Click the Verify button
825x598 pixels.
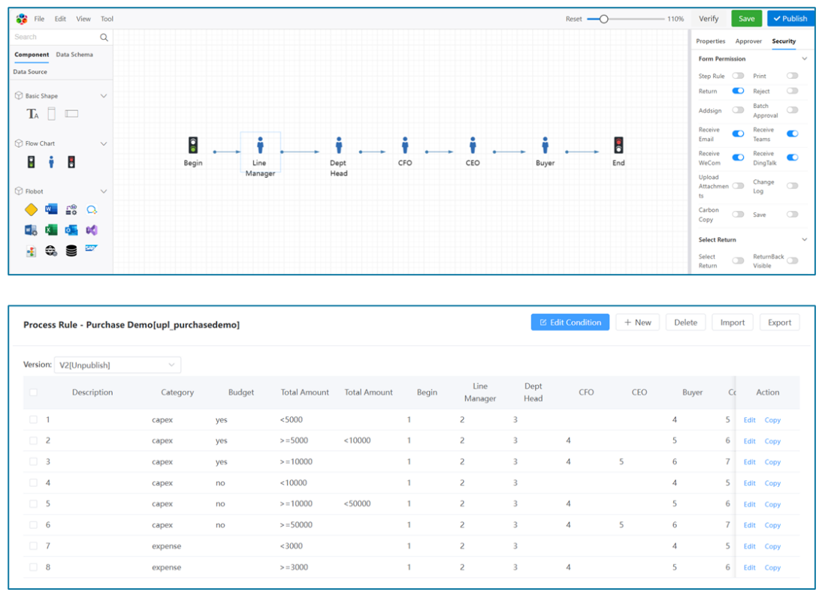[709, 19]
